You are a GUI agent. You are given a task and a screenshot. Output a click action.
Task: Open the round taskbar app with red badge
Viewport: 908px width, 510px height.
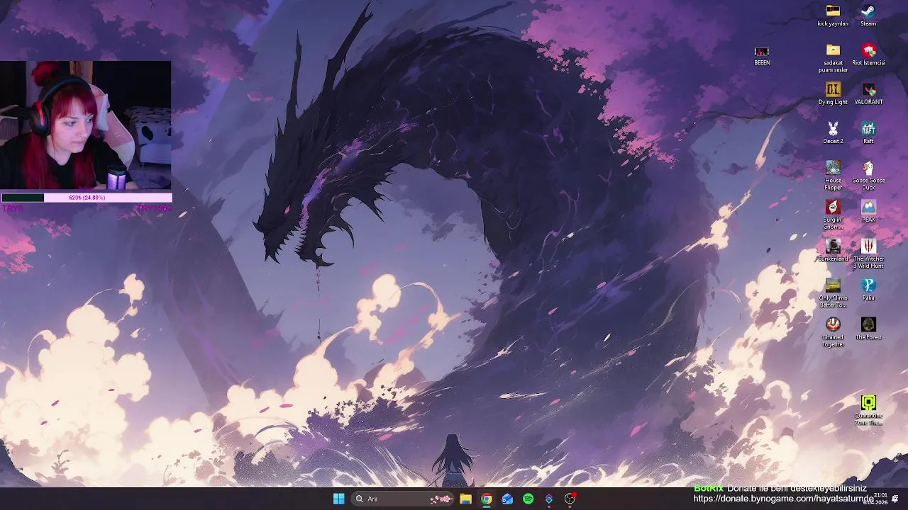[x=570, y=499]
